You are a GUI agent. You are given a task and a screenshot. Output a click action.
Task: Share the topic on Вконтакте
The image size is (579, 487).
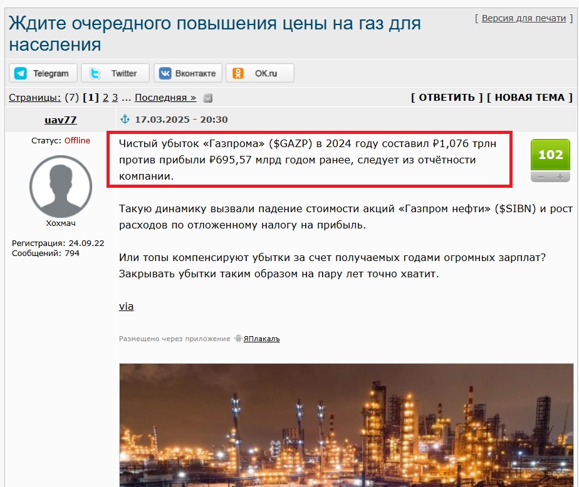[x=187, y=73]
